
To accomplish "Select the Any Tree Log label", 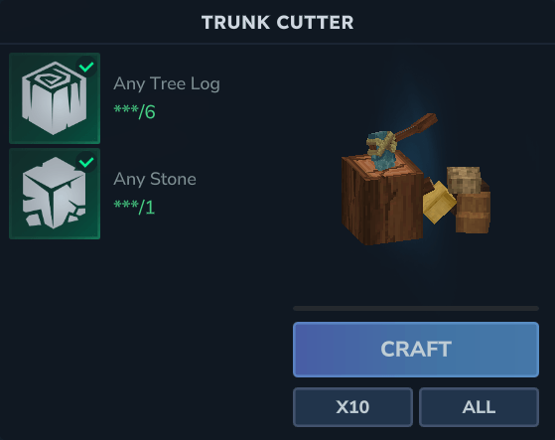I will 167,84.
